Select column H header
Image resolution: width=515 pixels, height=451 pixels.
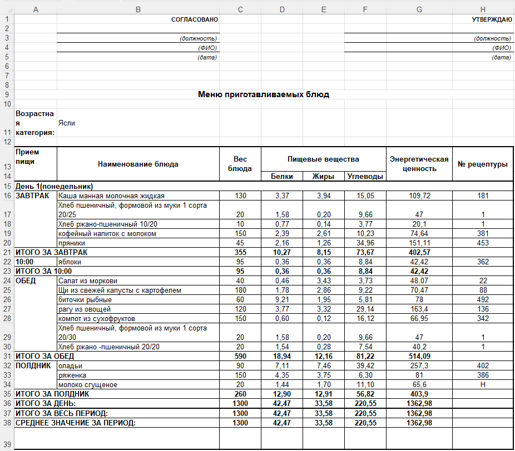(x=483, y=9)
